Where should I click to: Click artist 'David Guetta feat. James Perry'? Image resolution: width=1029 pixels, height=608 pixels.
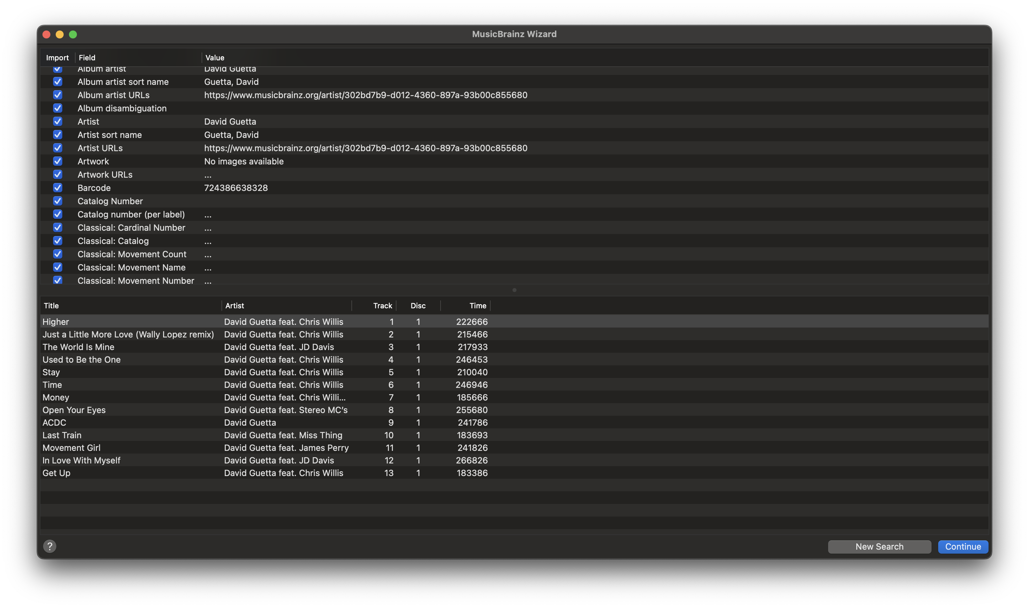(x=286, y=448)
